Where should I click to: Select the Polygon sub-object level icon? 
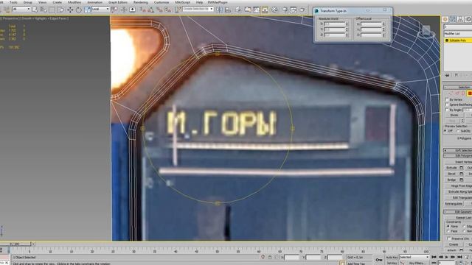click(x=470, y=93)
